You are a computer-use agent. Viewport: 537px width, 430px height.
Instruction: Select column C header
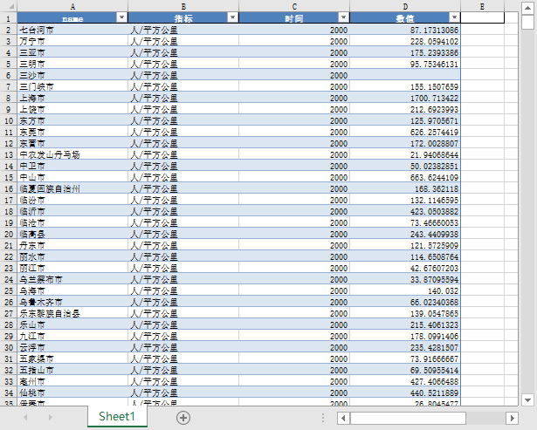point(294,6)
